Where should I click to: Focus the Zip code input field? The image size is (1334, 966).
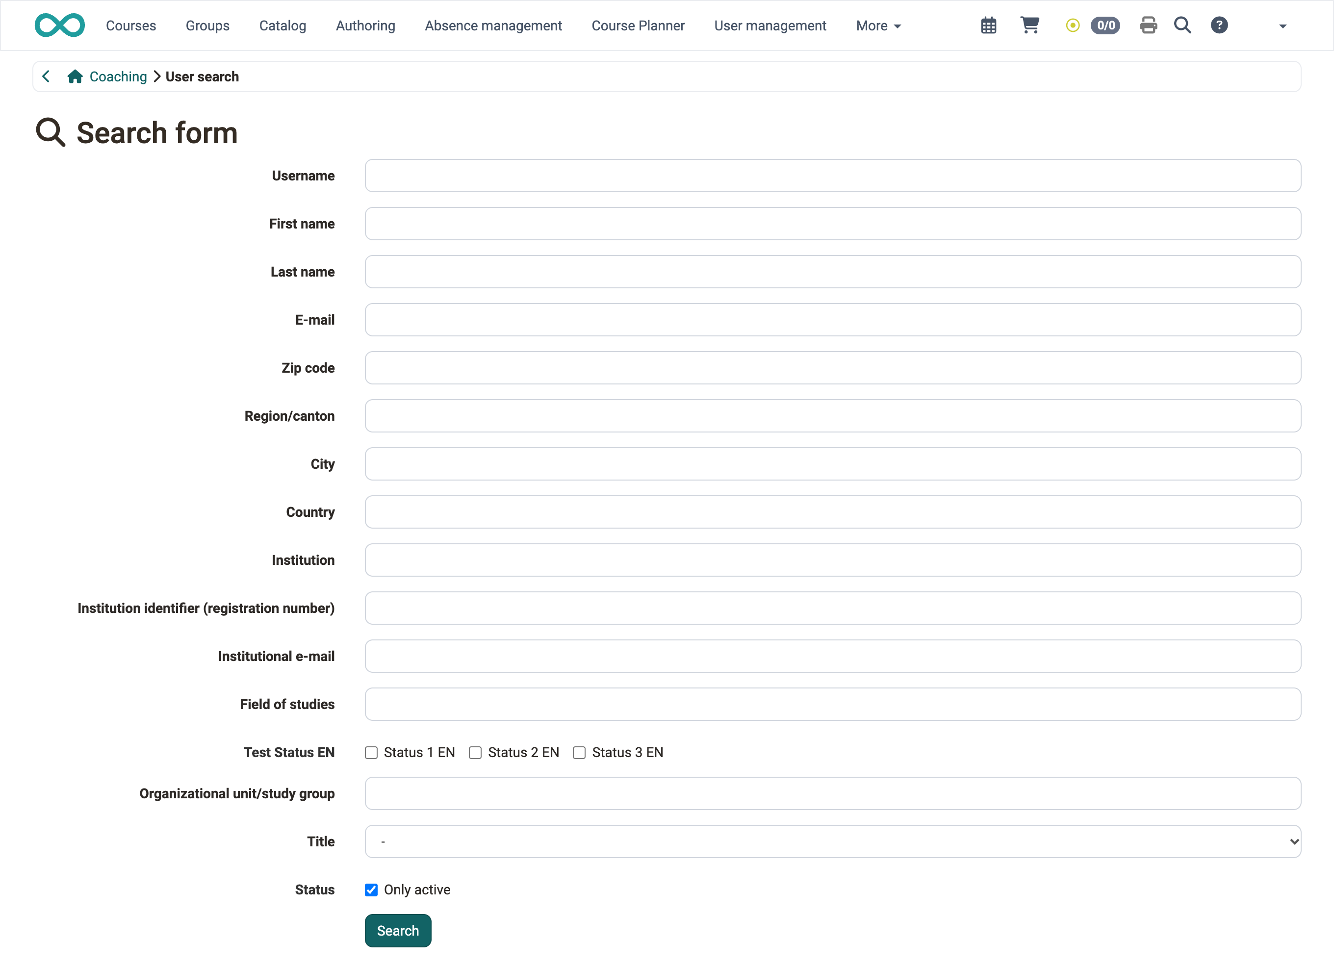(833, 368)
